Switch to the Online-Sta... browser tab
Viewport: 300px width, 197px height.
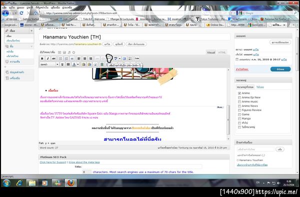215,25
